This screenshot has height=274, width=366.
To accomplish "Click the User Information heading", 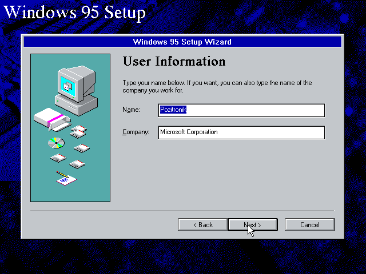I will [174, 62].
